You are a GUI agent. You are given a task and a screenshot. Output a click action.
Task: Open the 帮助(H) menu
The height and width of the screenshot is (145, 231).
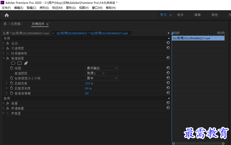click(x=111, y=8)
